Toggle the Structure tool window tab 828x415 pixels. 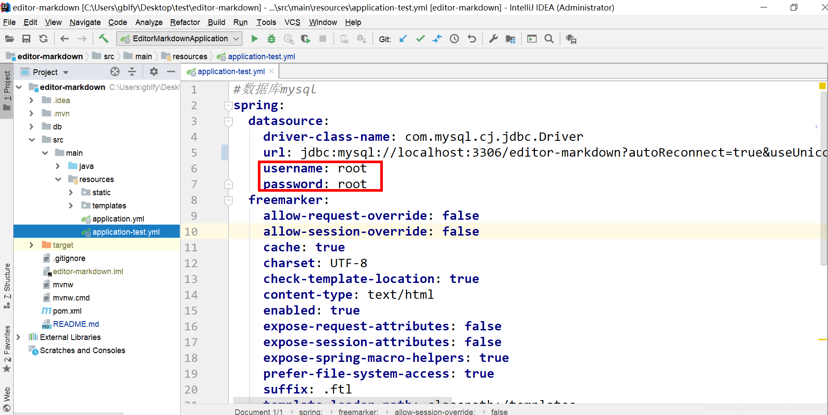[x=7, y=286]
